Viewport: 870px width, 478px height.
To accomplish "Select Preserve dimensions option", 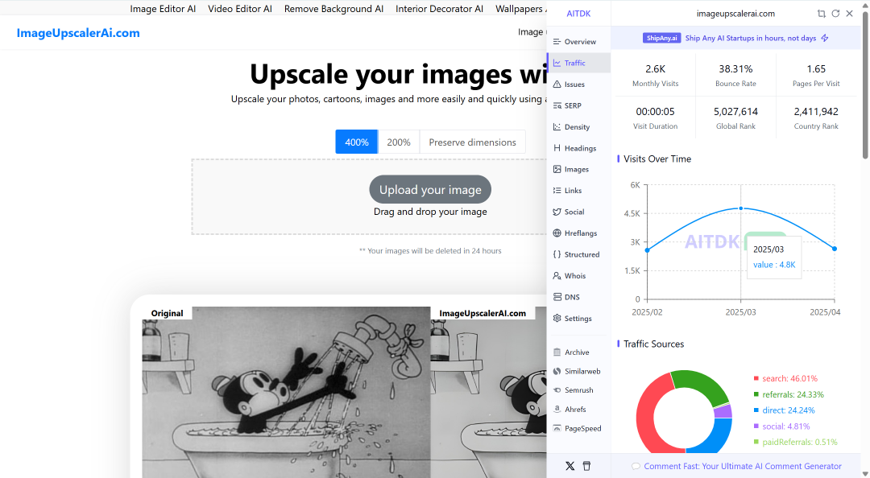I will tap(472, 142).
